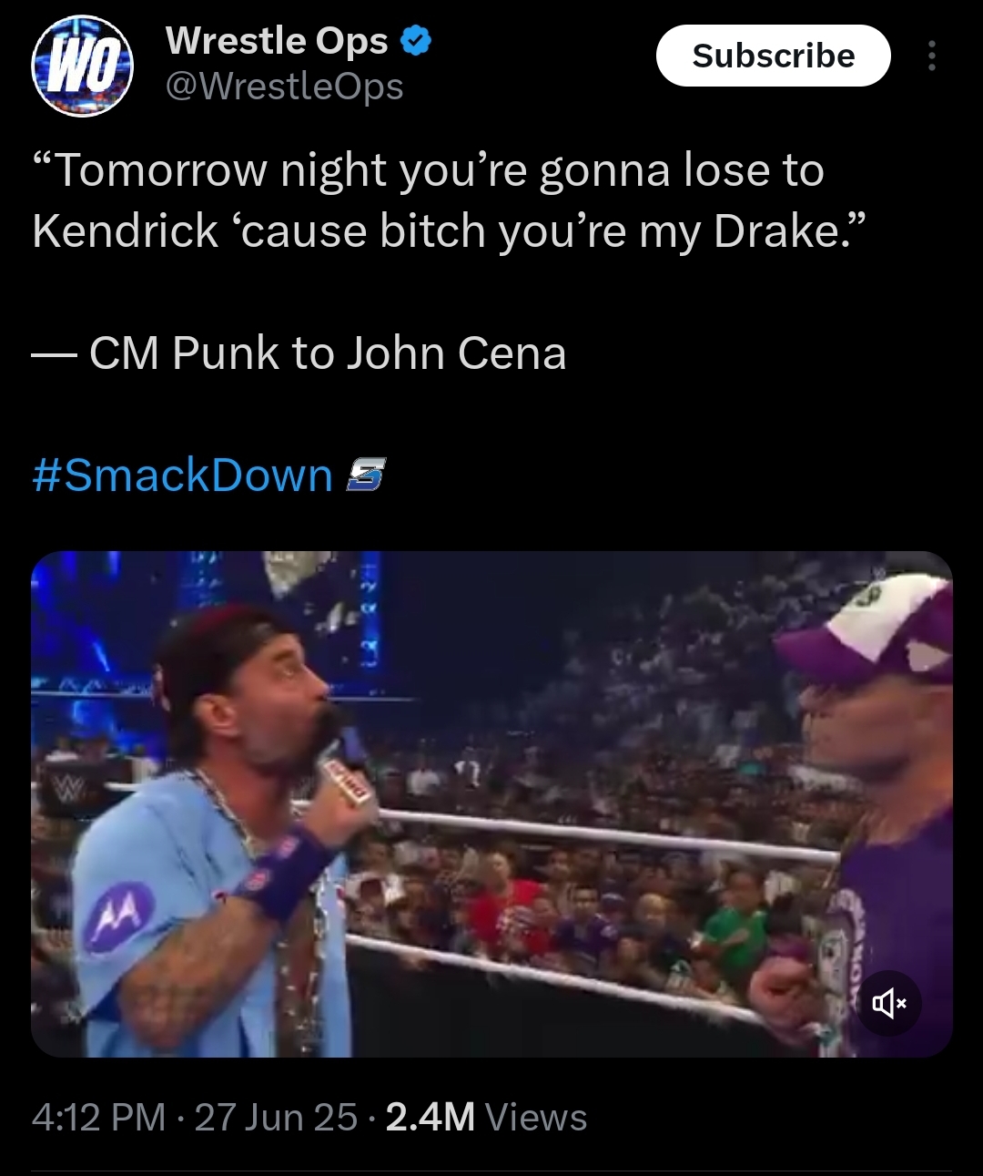Select the quoted Kendrick tweet text
983x1176 pixels.
444,200
